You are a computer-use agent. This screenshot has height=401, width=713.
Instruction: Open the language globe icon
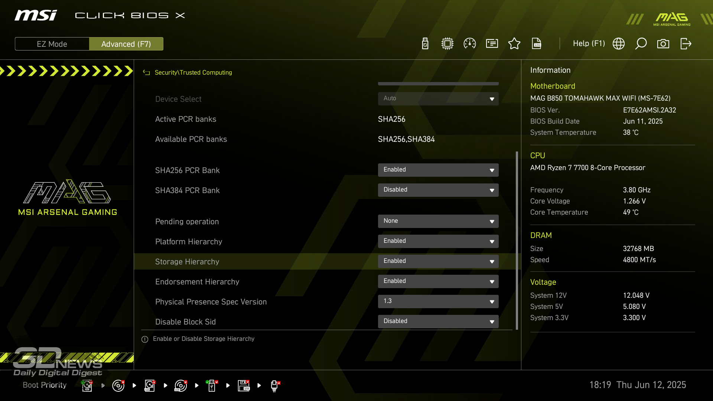(619, 43)
